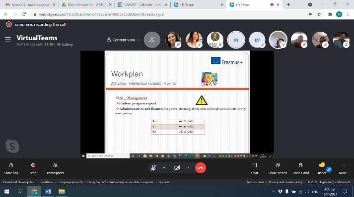The width and height of the screenshot is (354, 197).
Task: Open the More options menu
Action: click(343, 169)
